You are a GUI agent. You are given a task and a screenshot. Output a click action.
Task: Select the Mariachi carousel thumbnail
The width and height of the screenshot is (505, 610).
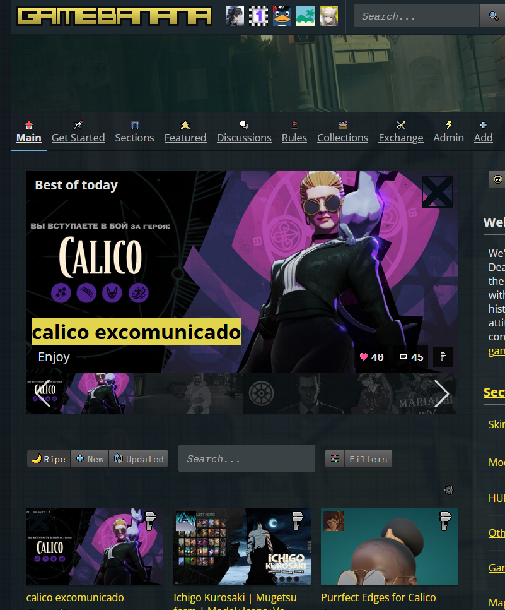click(x=404, y=393)
